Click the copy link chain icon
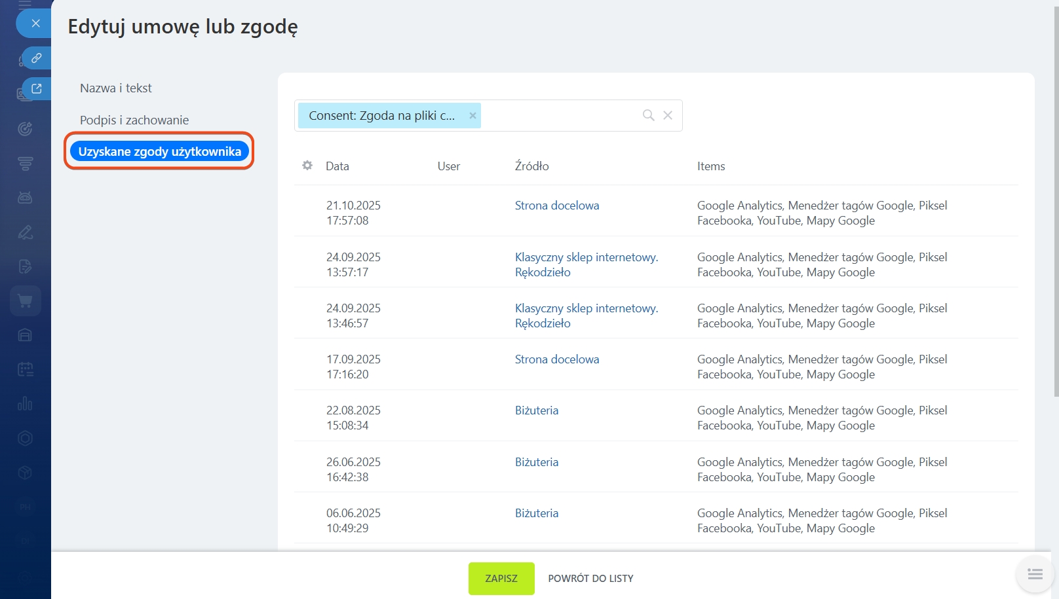The image size is (1059, 599). [x=37, y=58]
